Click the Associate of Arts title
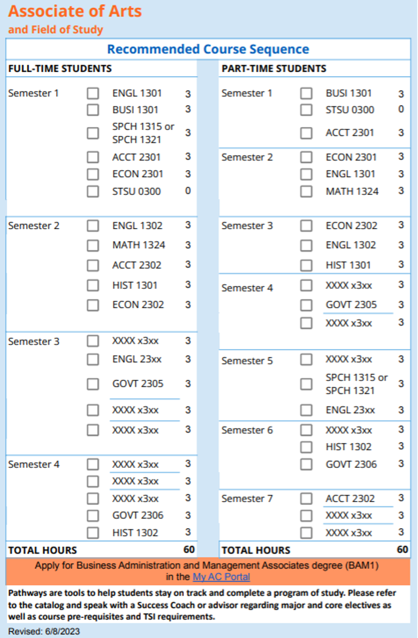This screenshot has width=418, height=638. (75, 11)
